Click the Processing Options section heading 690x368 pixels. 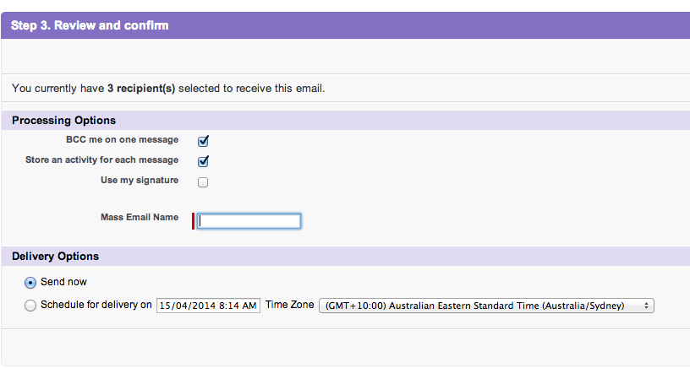64,121
